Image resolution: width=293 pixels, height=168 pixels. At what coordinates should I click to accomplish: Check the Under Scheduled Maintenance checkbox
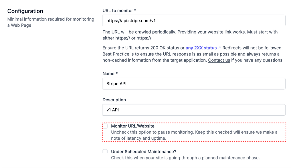click(x=105, y=152)
